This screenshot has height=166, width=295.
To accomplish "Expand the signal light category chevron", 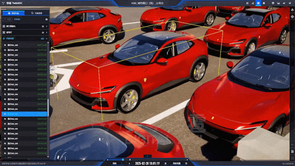I will coord(47,33).
